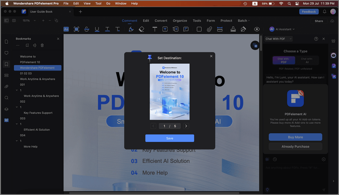Switch to the Edit tab

[x=146, y=21]
